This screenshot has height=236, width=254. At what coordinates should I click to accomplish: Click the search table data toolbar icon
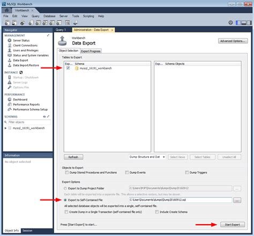[x=68, y=23]
